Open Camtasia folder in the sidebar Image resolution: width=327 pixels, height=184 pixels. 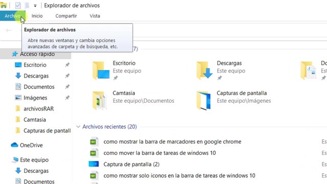(x=35, y=120)
